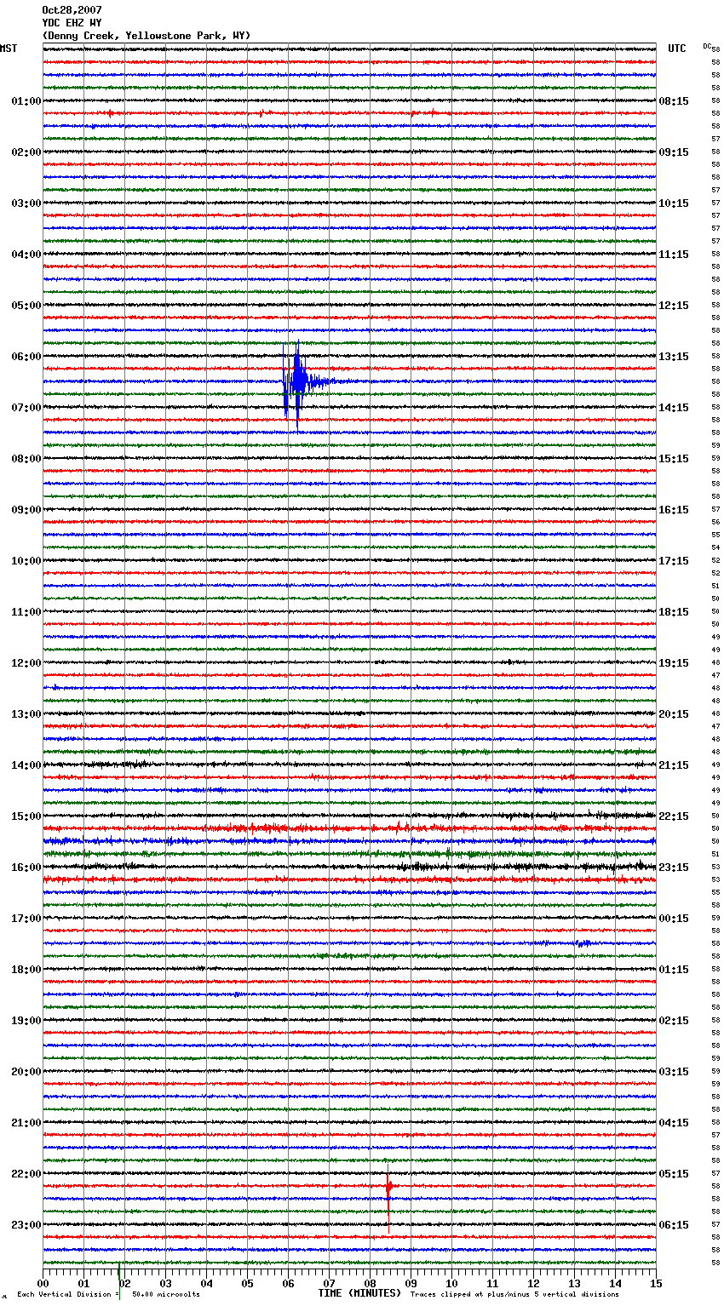Click the MST column header
The width and height of the screenshot is (724, 1306).
[9, 49]
